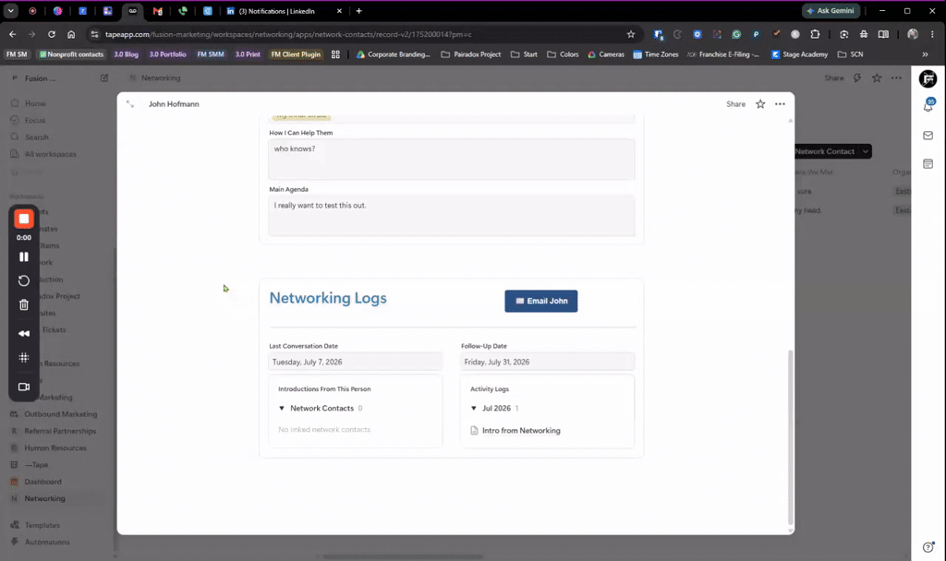Image resolution: width=946 pixels, height=561 pixels.
Task: Edit the Last Conversation Date field
Action: [x=356, y=362]
